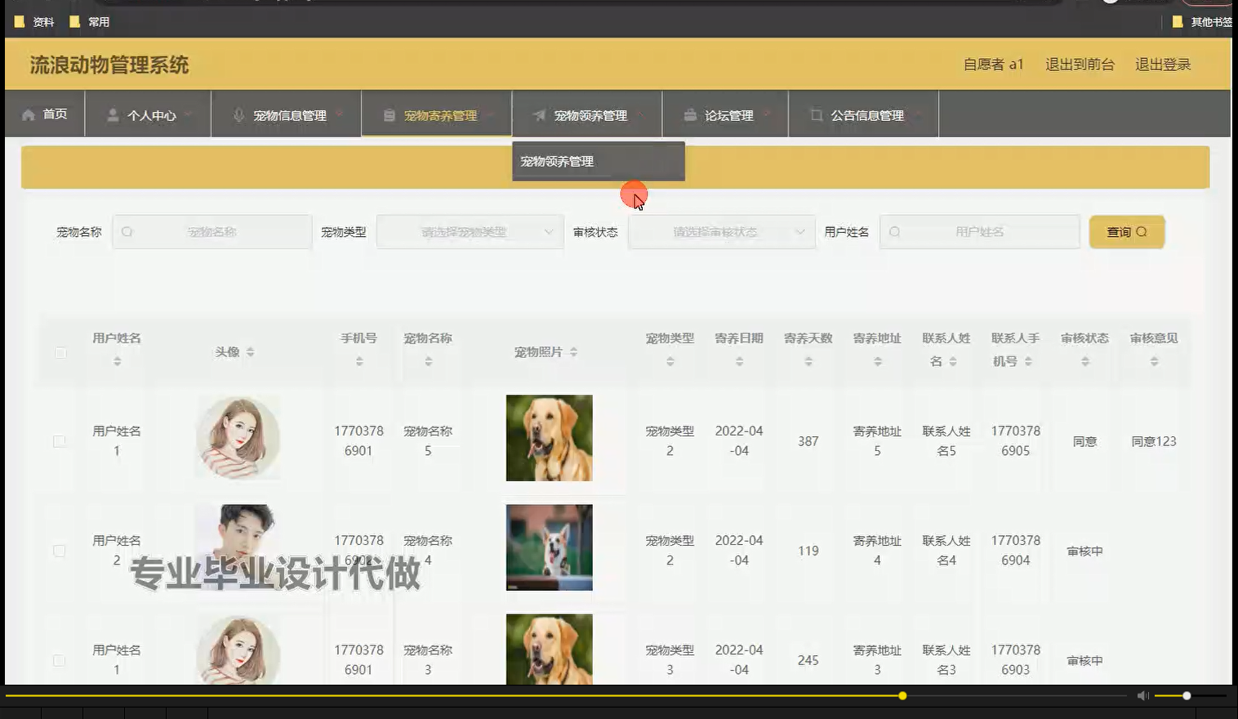Select 宠物领养管理 from the open menu

(557, 161)
